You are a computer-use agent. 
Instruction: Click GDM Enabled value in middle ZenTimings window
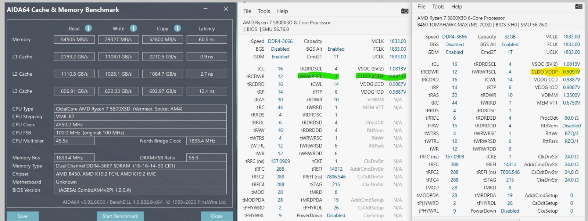(x=280, y=57)
